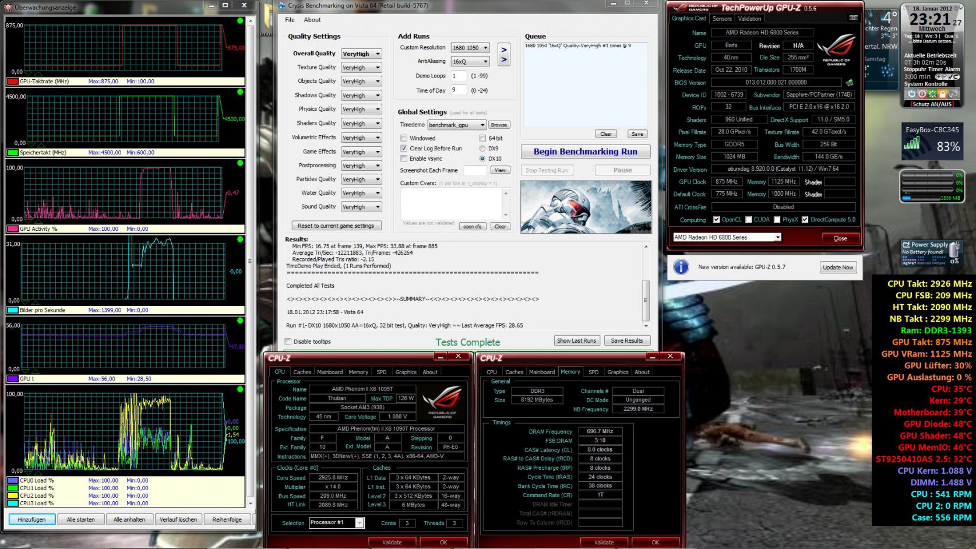Open SPD tab in CPU-Z memory timings window
Viewport: 976px width, 549px height.
(593, 372)
